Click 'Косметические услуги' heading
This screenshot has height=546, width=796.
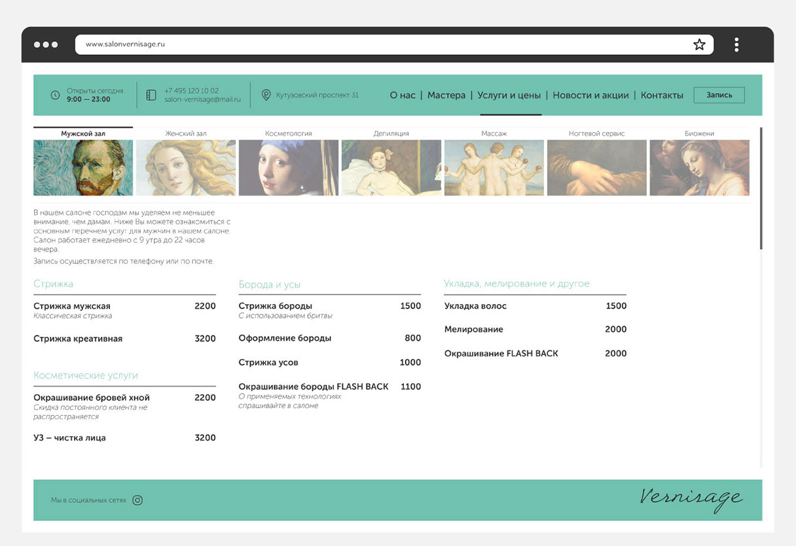point(86,375)
